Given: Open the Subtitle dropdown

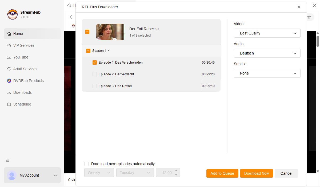Looking at the screenshot, I should pyautogui.click(x=267, y=73).
